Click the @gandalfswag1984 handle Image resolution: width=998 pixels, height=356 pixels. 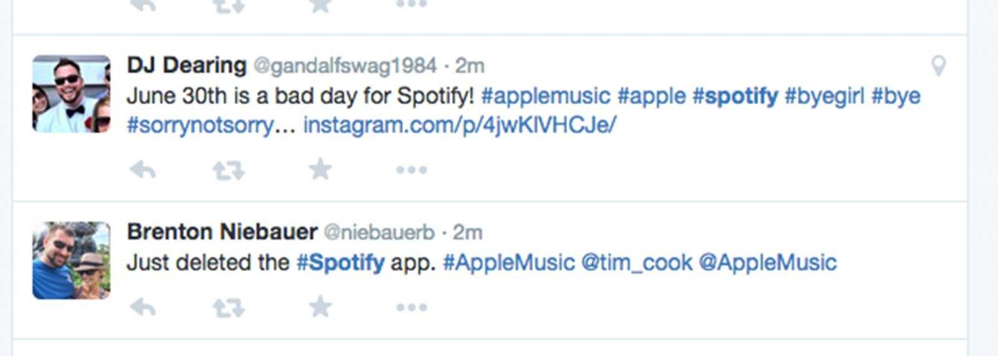[x=344, y=65]
